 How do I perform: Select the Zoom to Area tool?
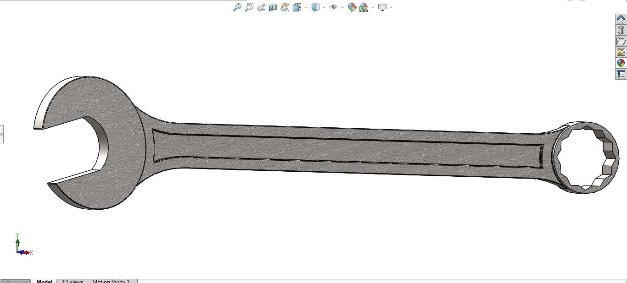(249, 7)
